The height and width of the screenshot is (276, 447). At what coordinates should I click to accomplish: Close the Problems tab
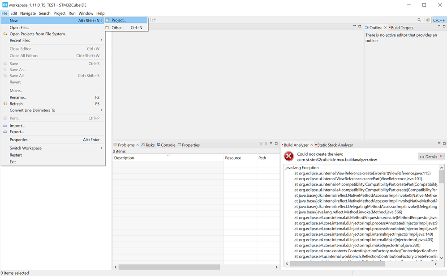click(138, 144)
